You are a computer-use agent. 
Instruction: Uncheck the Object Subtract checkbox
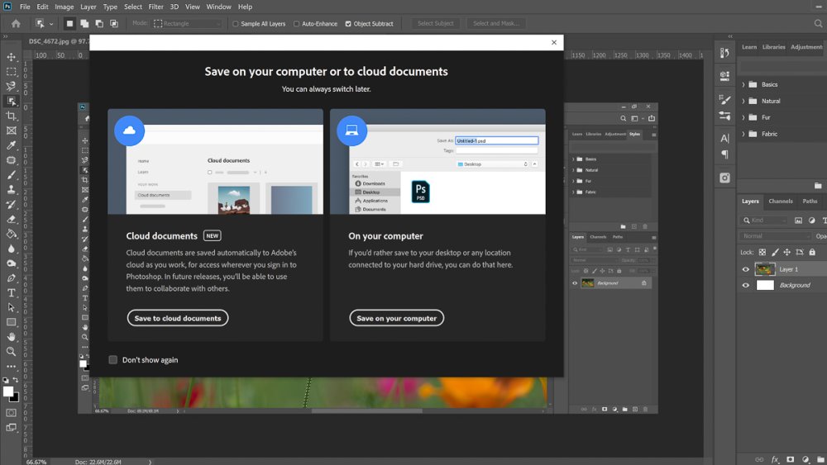pos(348,24)
